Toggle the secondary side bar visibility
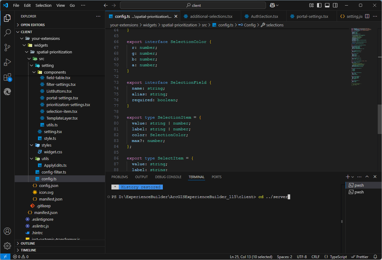 click(335, 5)
